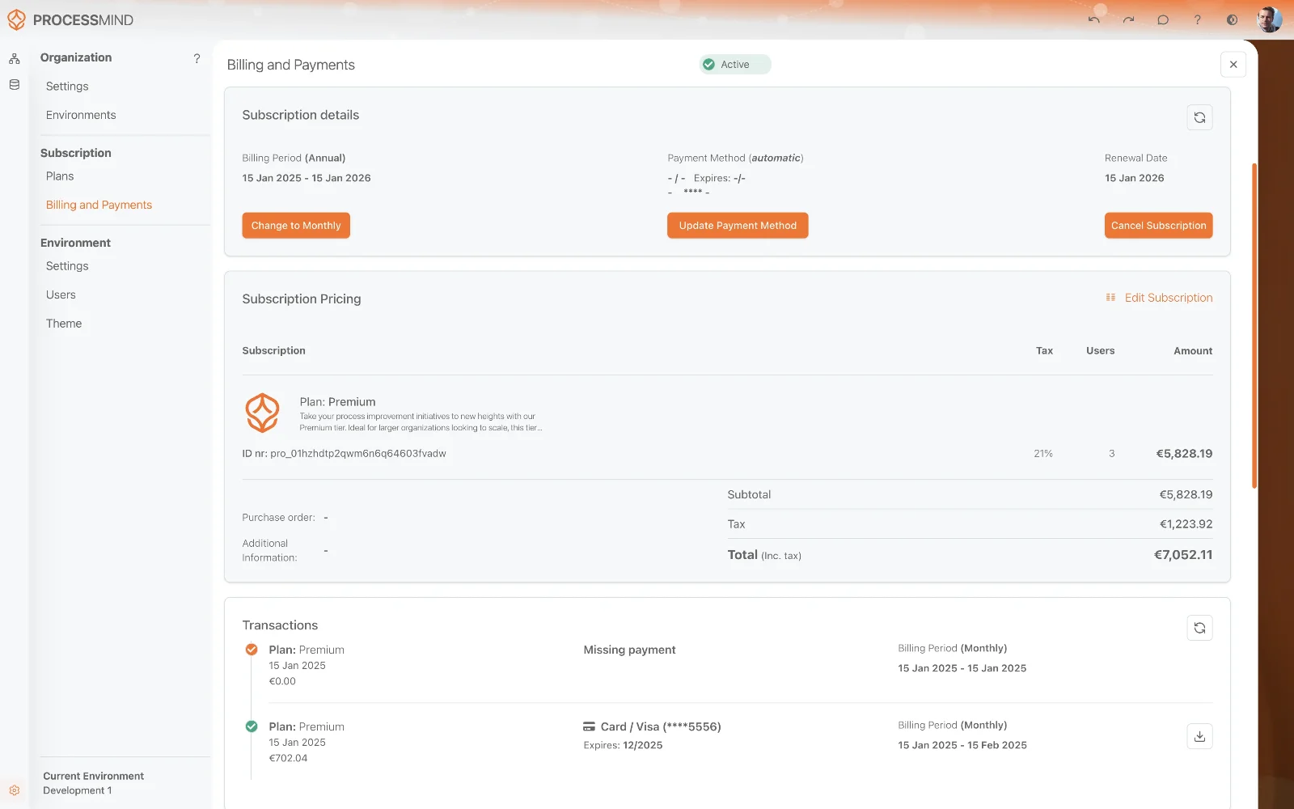The height and width of the screenshot is (809, 1294).
Task: Click the settings gear at sidebar bottom
Action: click(15, 790)
